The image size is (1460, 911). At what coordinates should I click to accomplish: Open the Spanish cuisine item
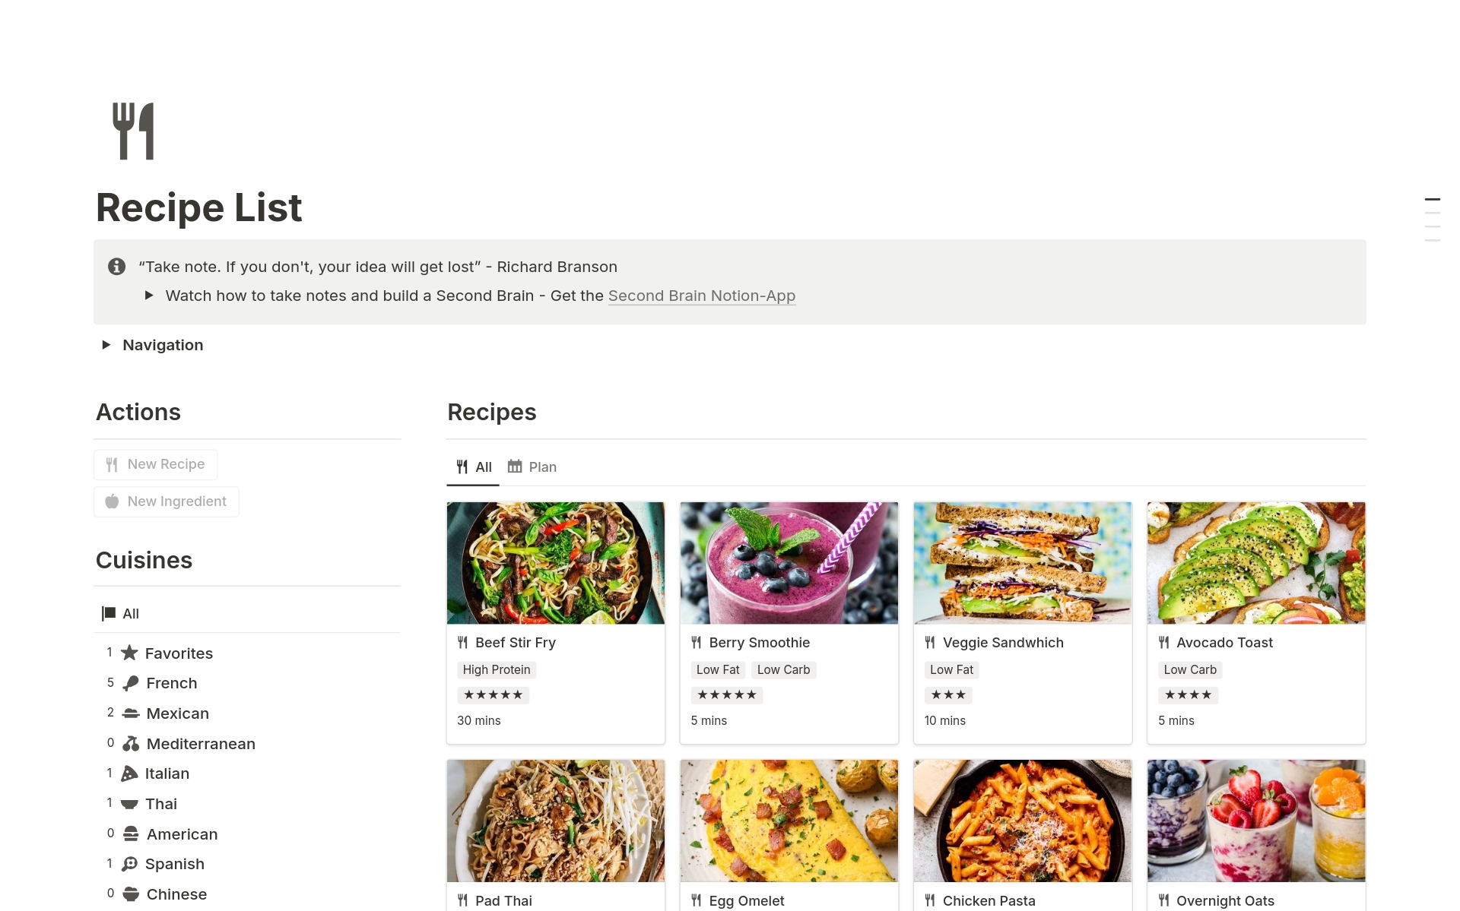pos(174,864)
